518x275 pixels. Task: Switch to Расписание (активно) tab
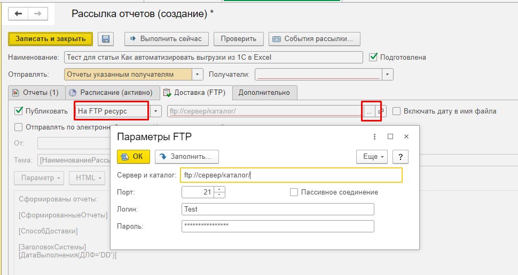pyautogui.click(x=112, y=93)
